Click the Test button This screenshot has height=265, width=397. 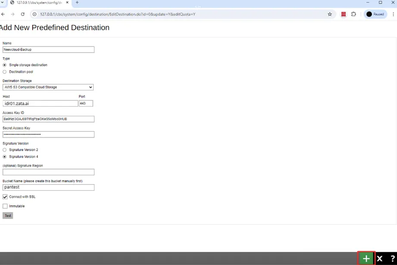pyautogui.click(x=8, y=216)
